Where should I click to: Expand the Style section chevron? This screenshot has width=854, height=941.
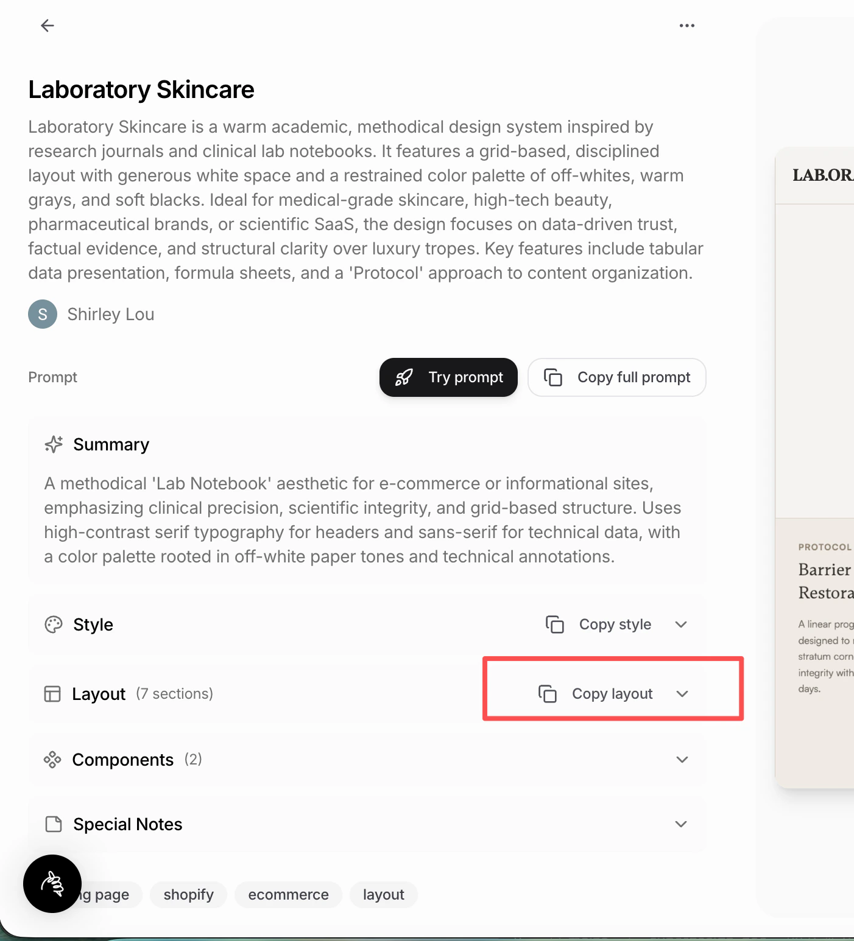point(681,624)
